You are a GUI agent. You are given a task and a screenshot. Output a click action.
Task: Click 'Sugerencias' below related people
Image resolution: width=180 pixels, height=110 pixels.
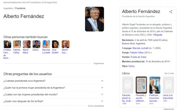[x=99, y=63]
